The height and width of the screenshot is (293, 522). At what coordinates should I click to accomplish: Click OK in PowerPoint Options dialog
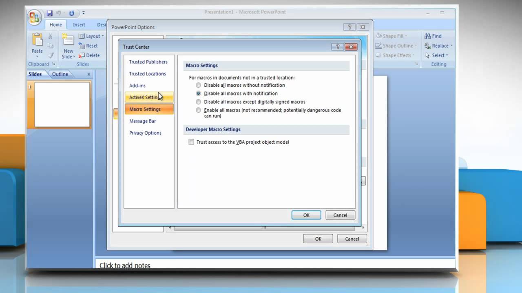[318, 239]
